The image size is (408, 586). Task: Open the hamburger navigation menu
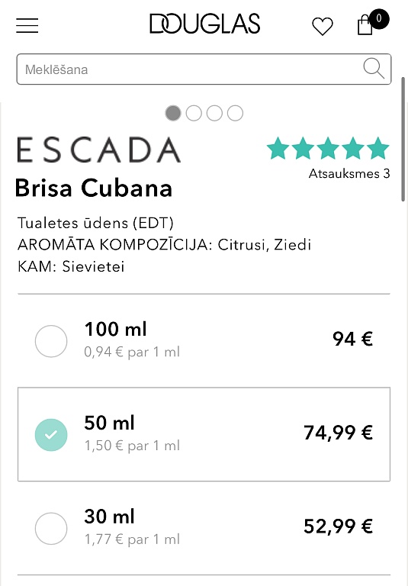27,25
